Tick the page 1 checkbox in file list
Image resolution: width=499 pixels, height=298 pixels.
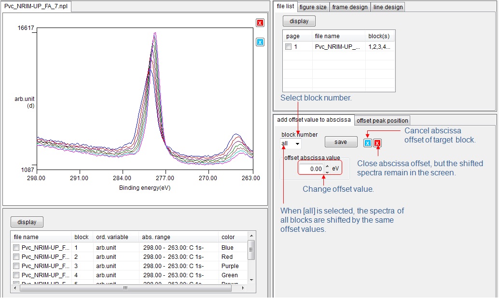coord(288,47)
